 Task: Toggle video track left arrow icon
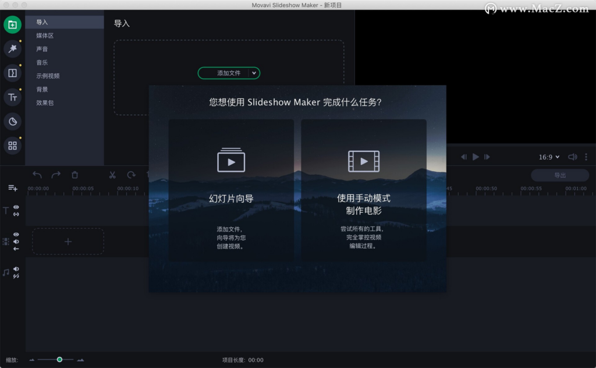pos(16,249)
